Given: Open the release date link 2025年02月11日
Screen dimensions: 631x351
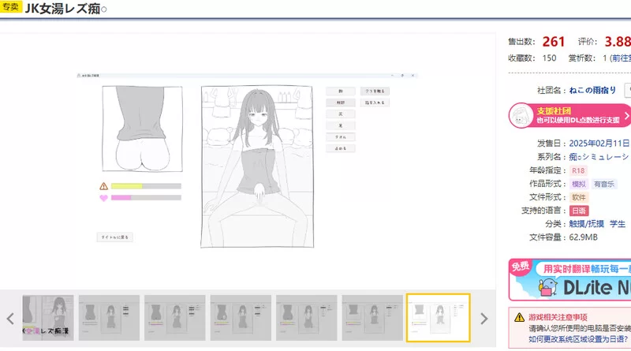Looking at the screenshot, I should pyautogui.click(x=599, y=144).
